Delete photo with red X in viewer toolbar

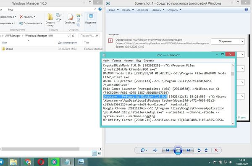tap(216, 150)
